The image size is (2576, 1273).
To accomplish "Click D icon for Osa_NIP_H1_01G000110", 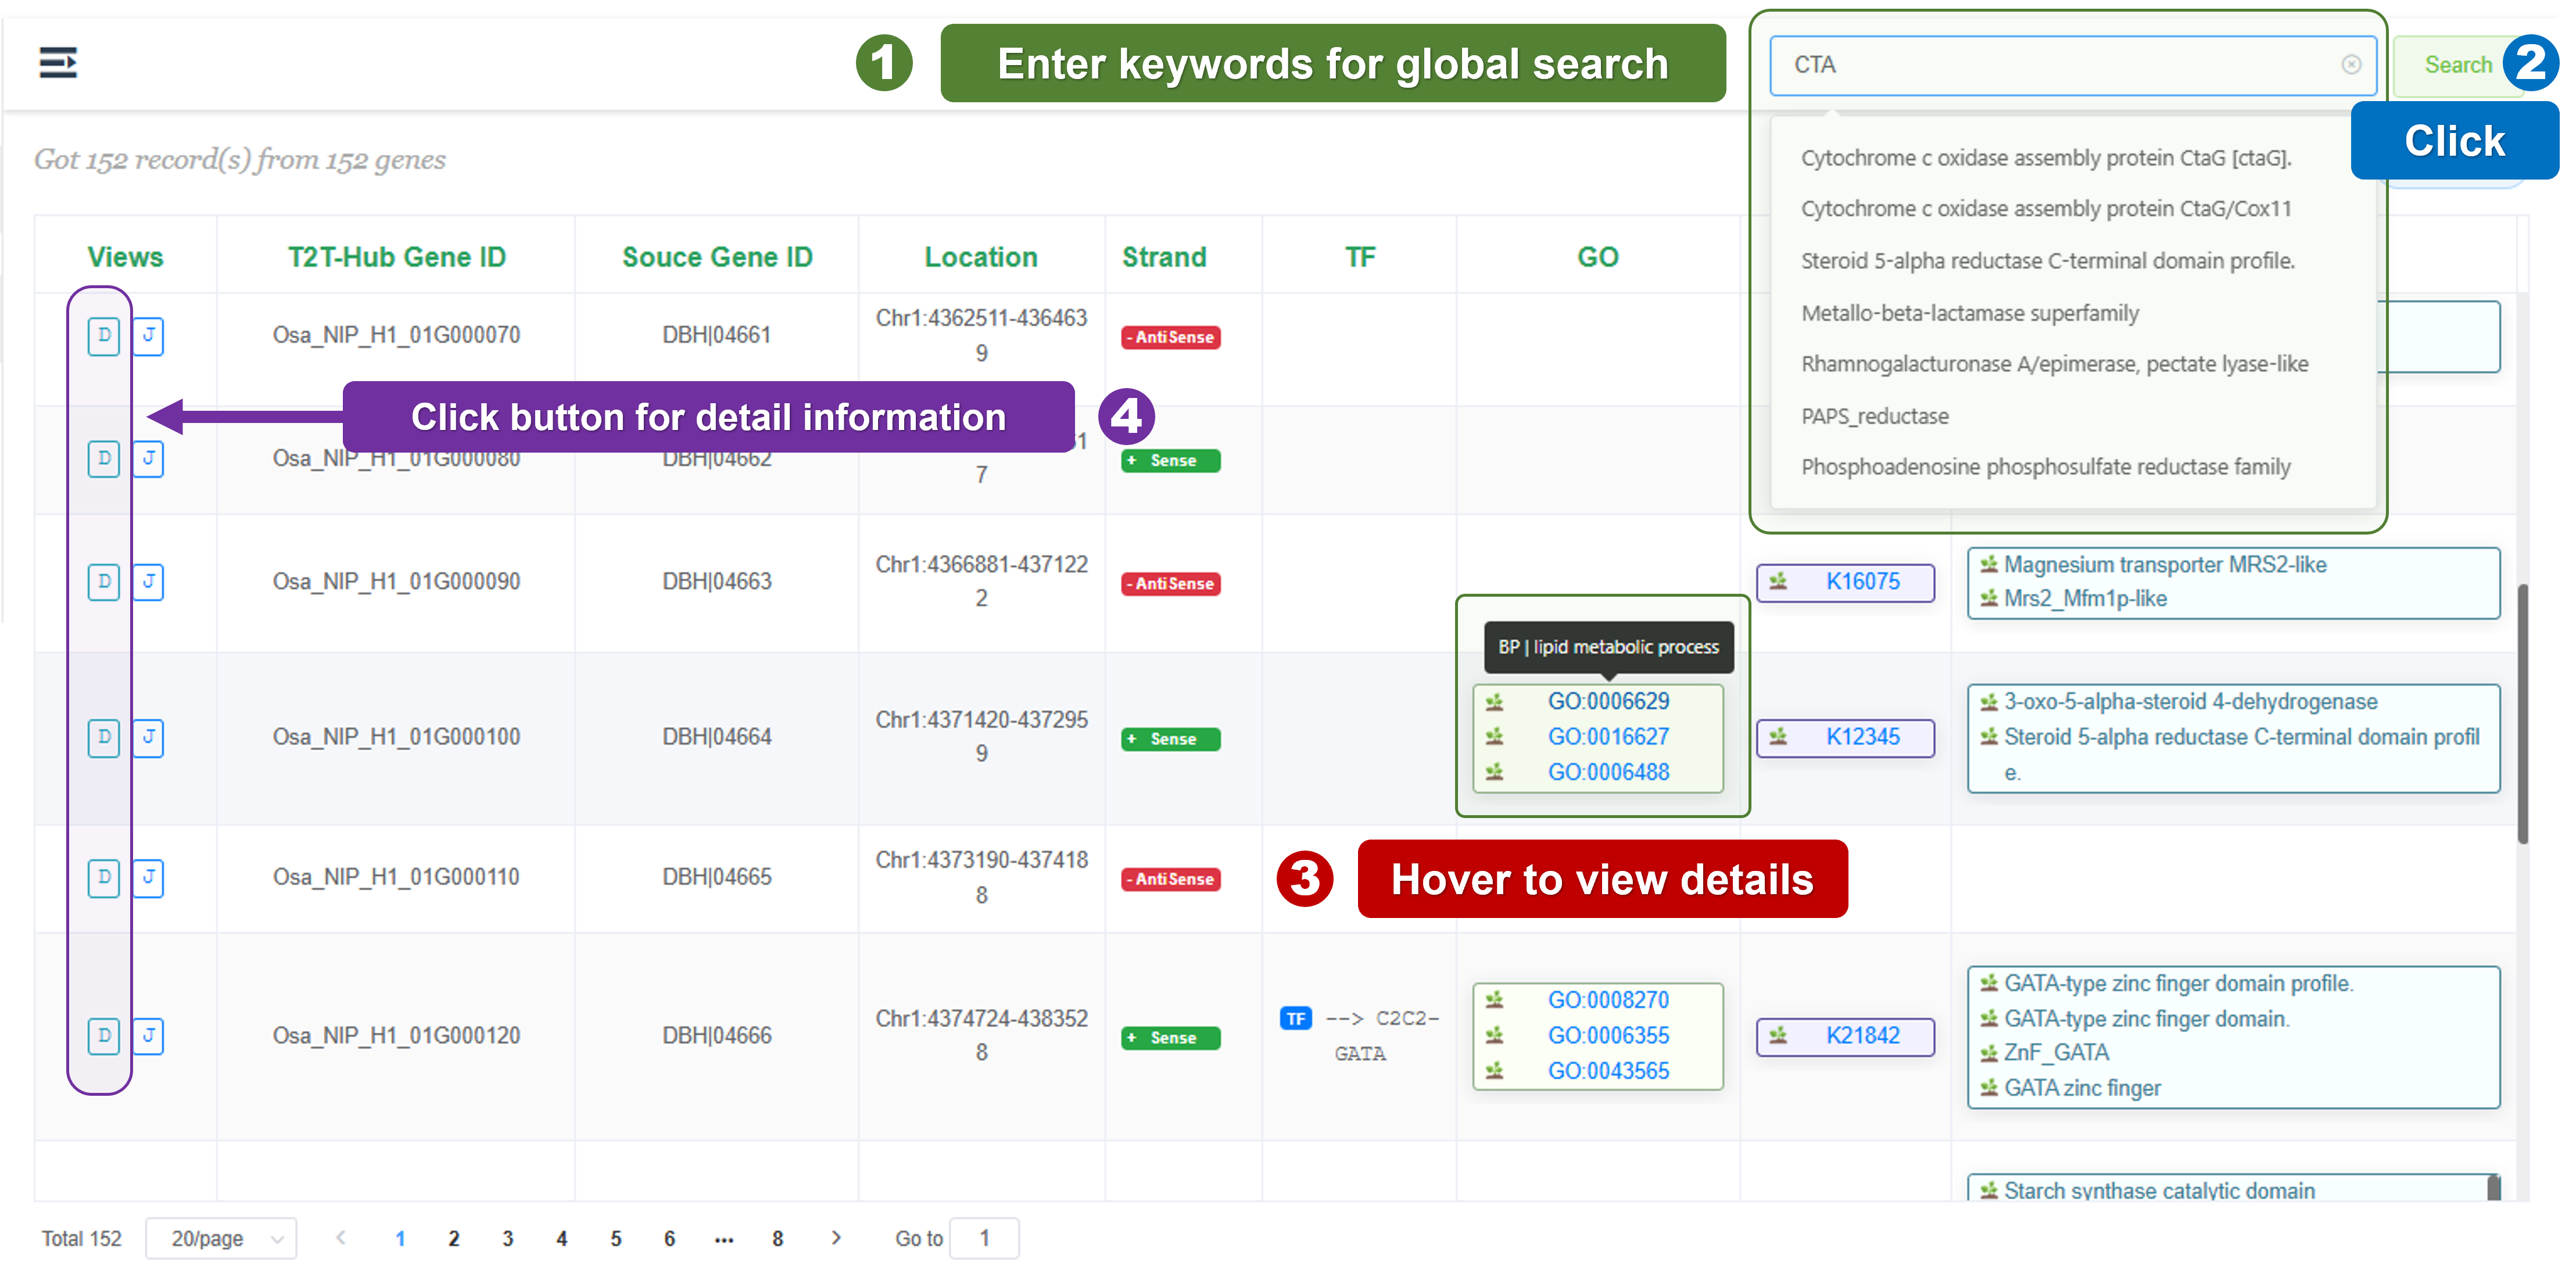I will (104, 878).
